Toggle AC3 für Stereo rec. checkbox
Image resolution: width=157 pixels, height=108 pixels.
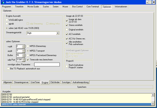(x=67, y=39)
